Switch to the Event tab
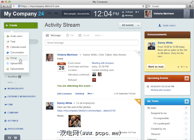Screen dimensions: 194x140 tap(84, 35)
